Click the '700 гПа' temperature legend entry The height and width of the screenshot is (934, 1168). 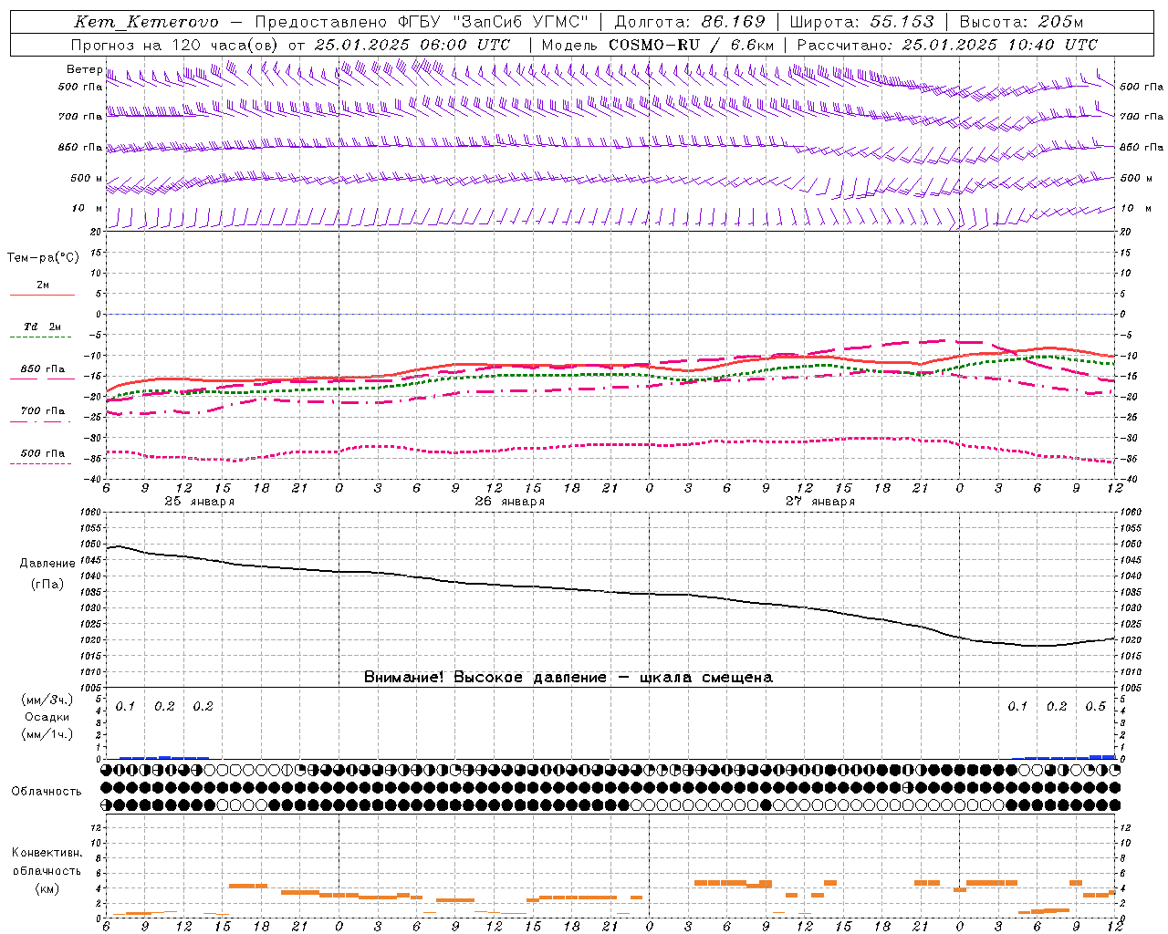tap(43, 411)
